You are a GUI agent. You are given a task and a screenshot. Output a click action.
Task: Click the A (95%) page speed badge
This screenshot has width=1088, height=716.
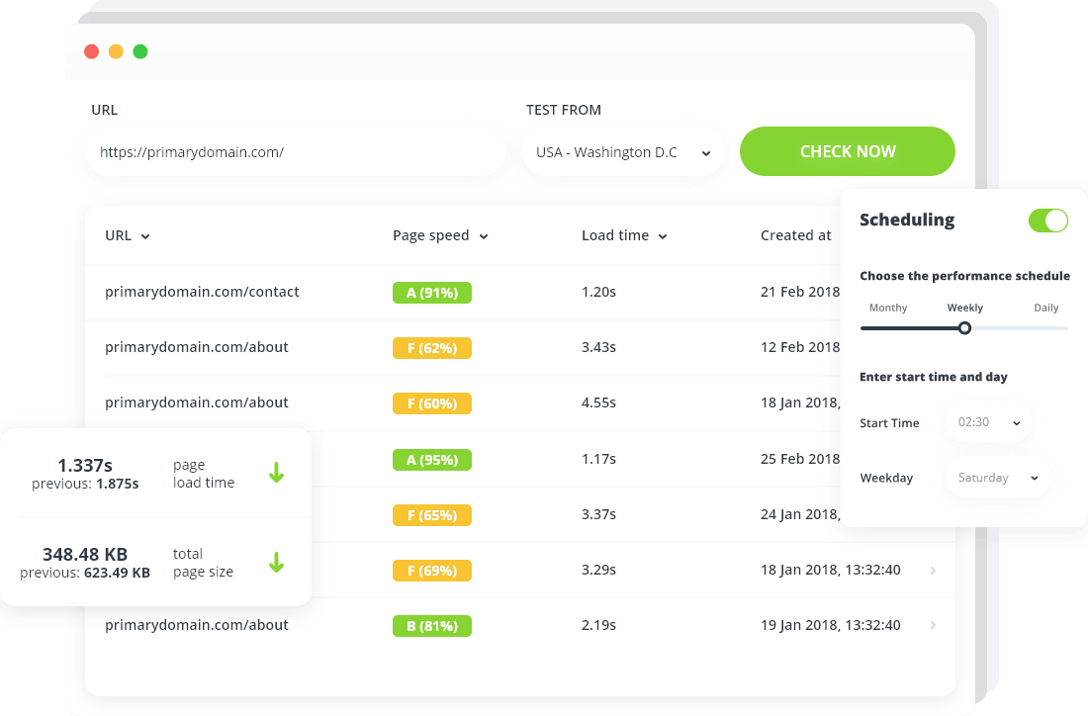pos(431,459)
